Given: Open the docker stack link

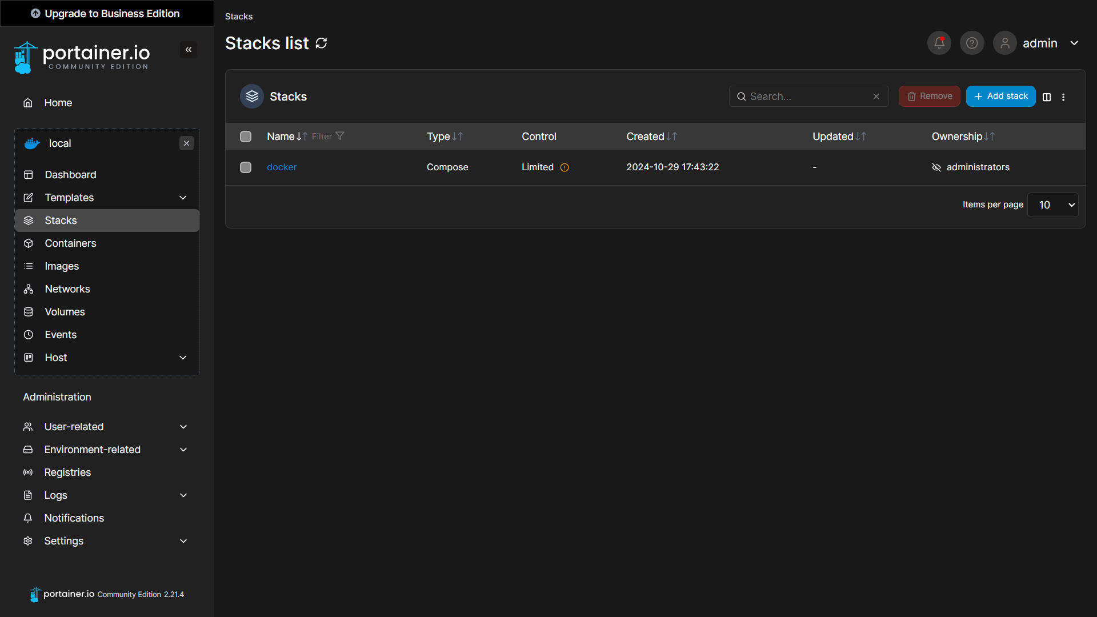Looking at the screenshot, I should (282, 167).
